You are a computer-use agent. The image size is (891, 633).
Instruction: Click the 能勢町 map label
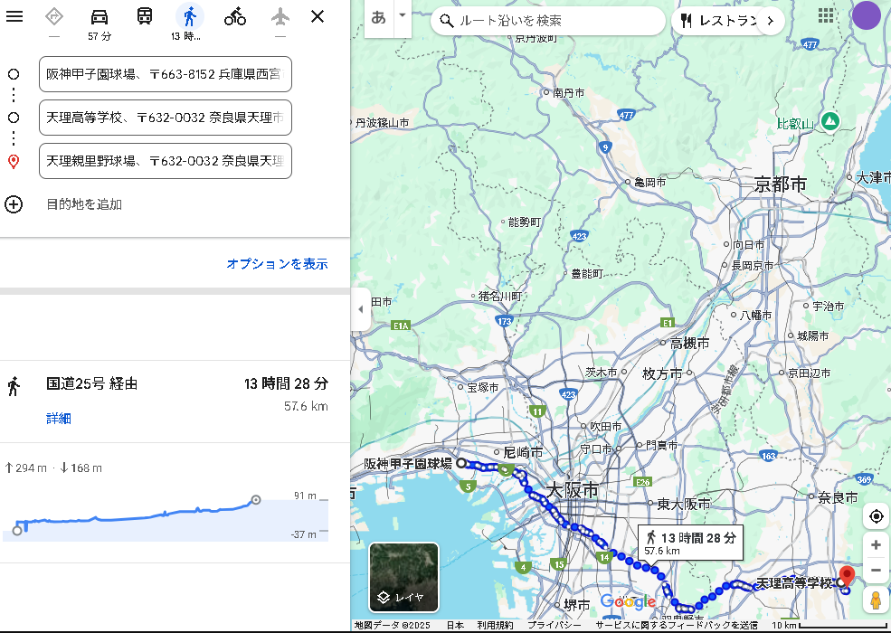click(x=524, y=222)
